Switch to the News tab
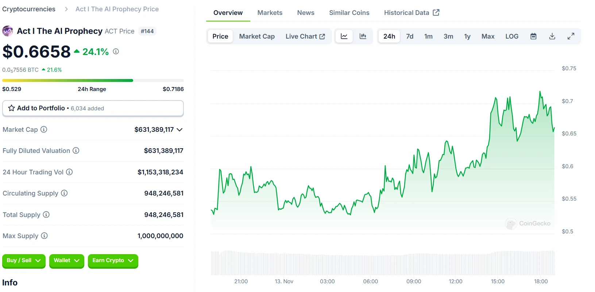This screenshot has height=292, width=595. click(x=306, y=13)
